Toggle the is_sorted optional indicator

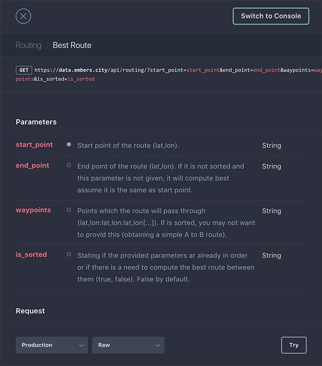click(x=69, y=255)
